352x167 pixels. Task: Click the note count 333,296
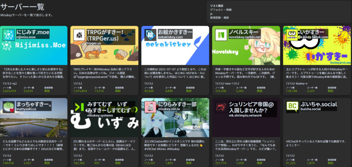pos(221,91)
